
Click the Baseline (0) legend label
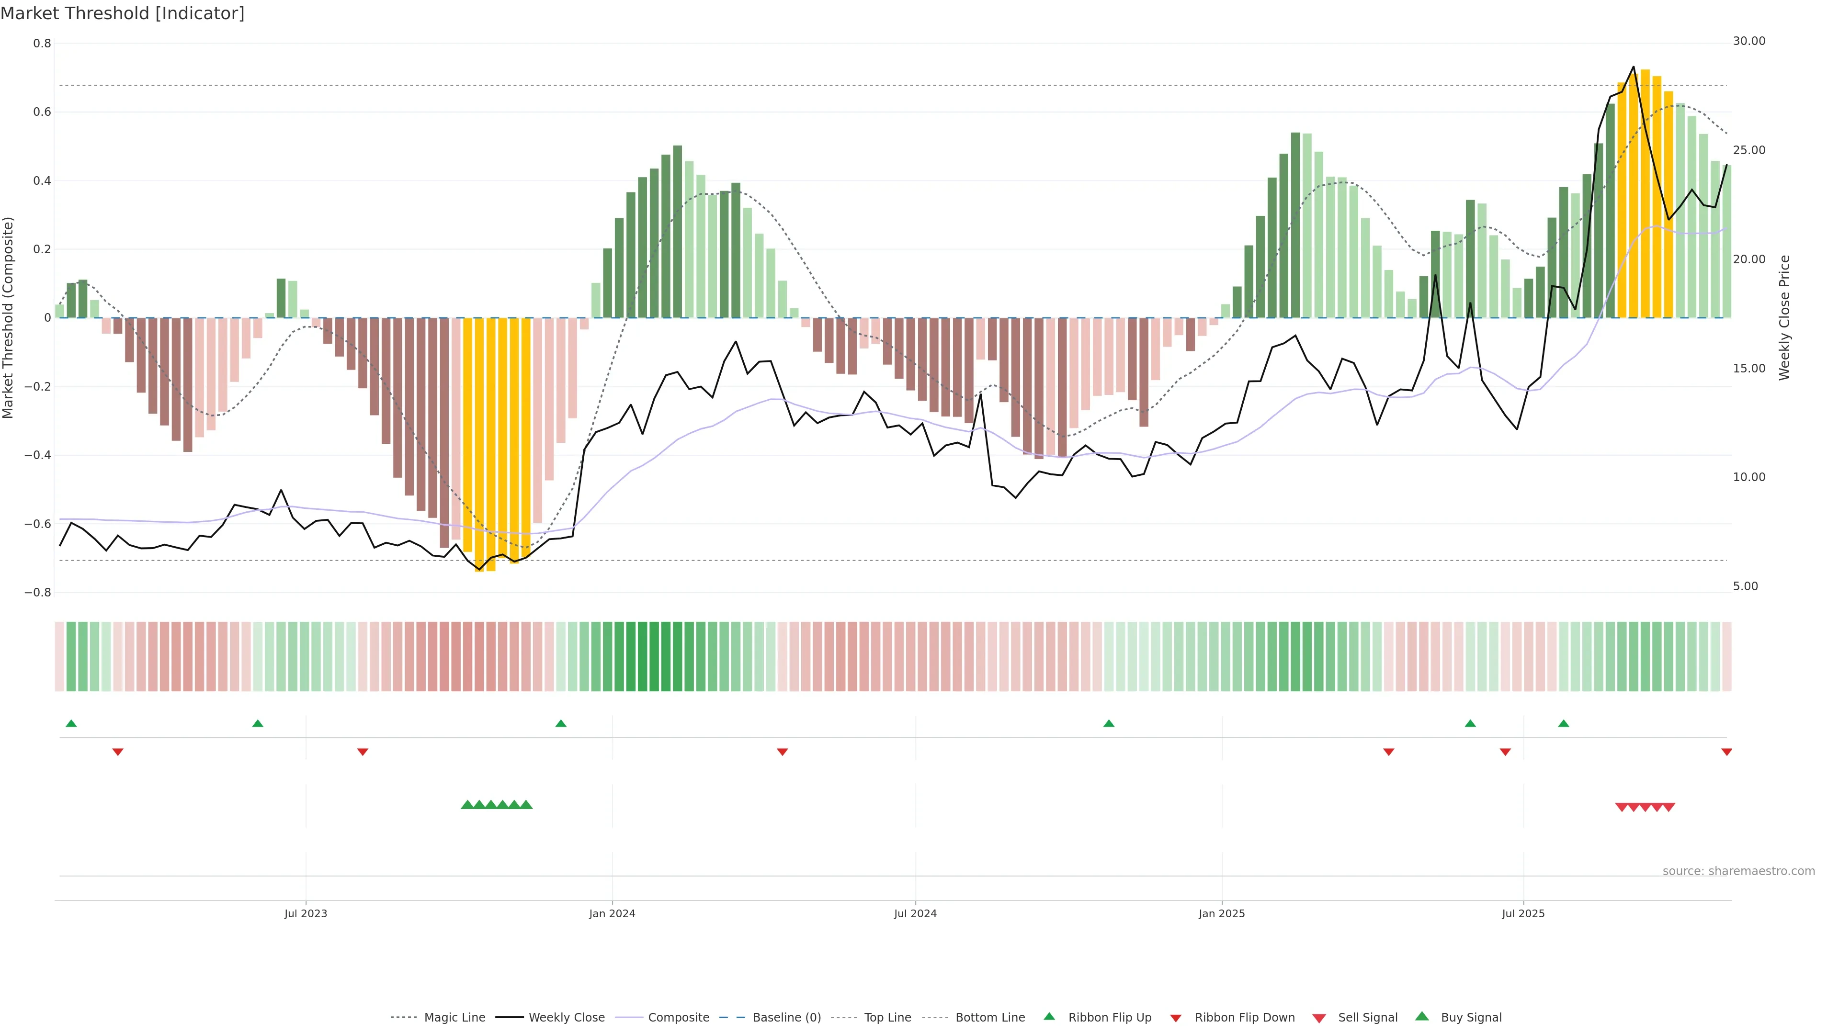coord(787,1018)
